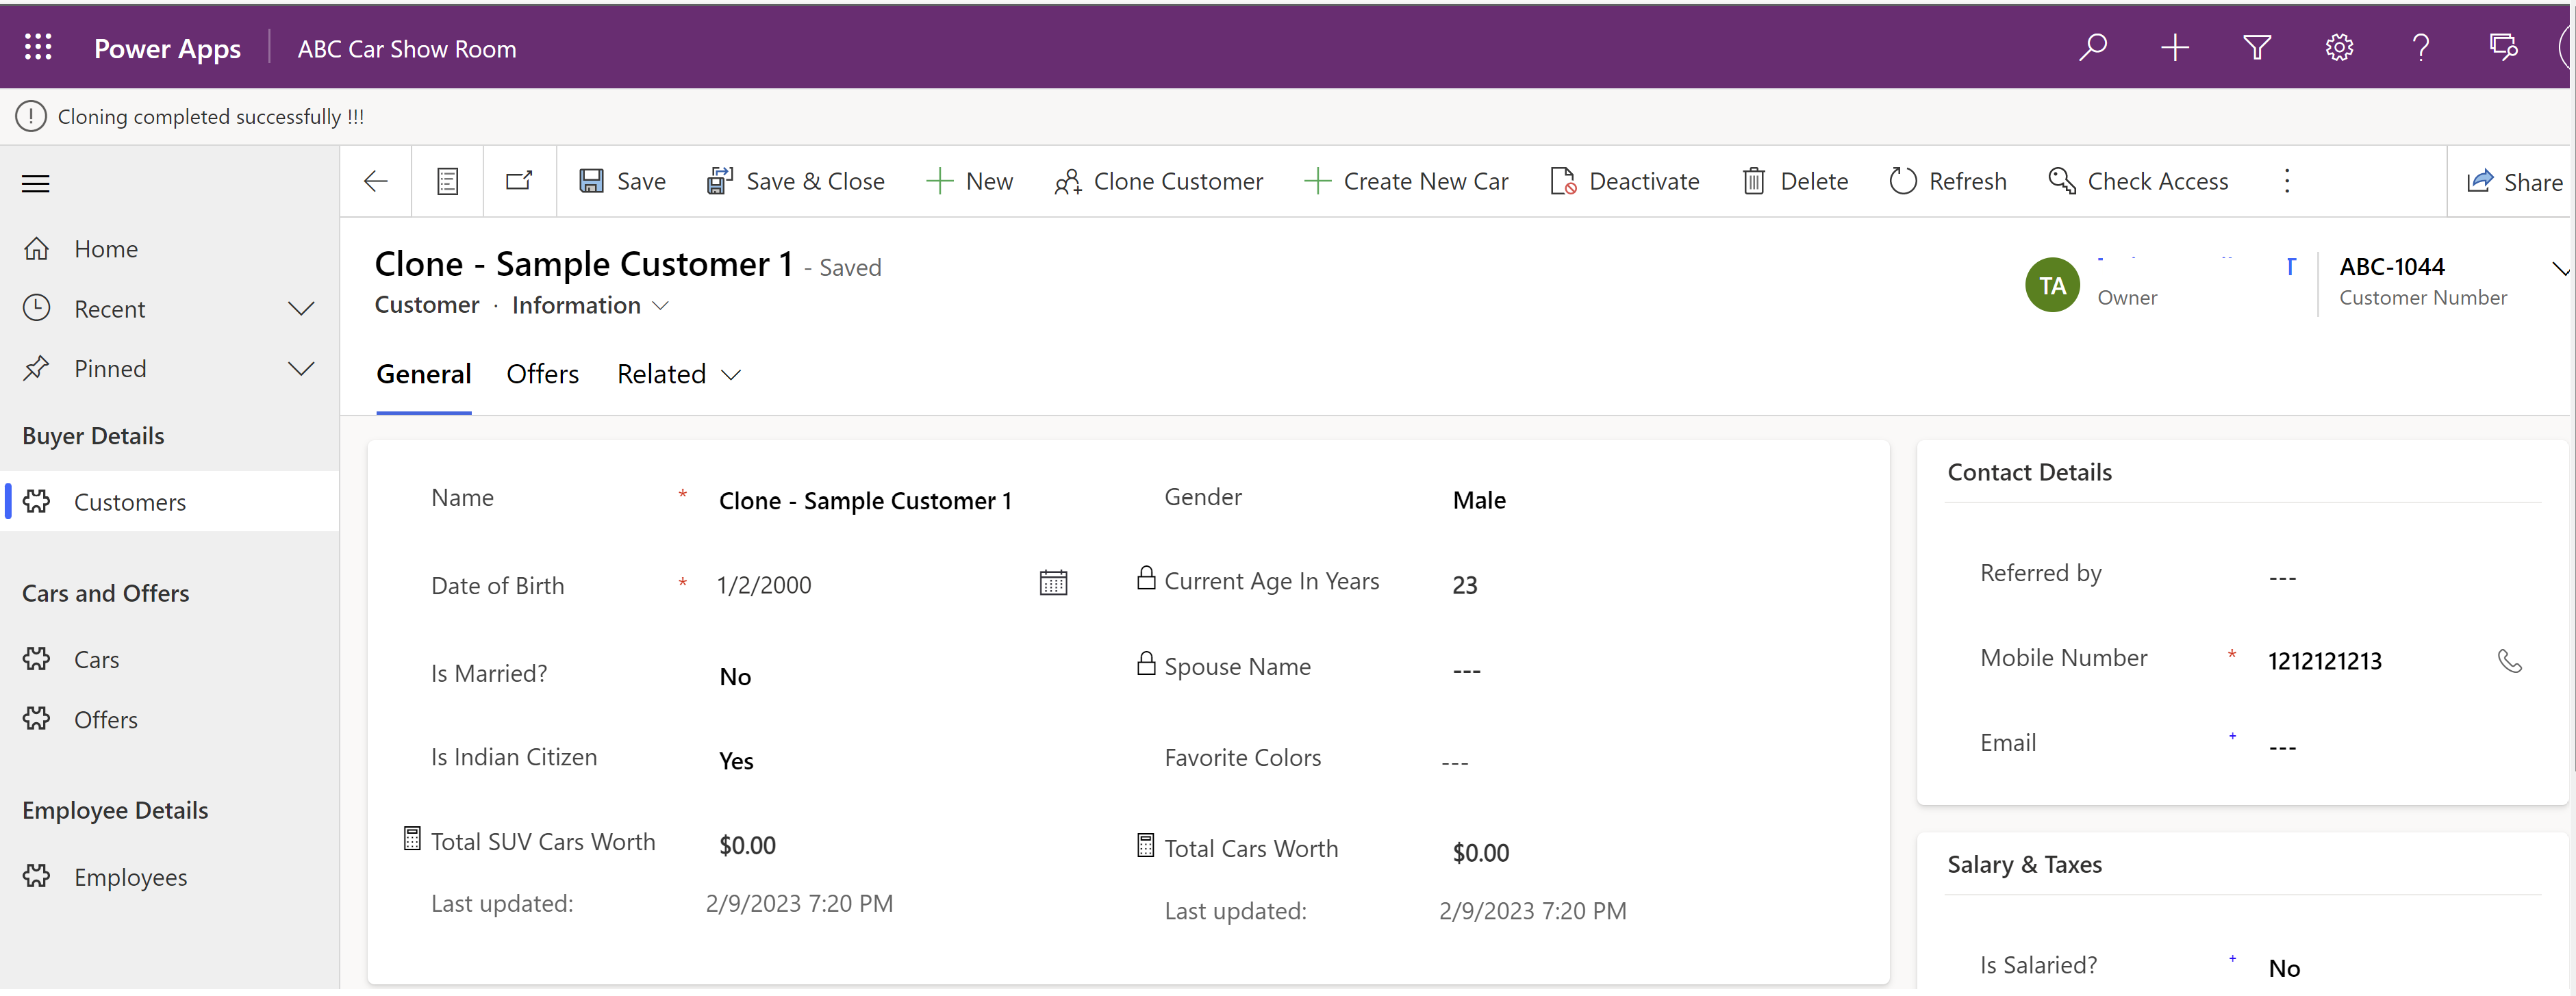Open the settings gear icon
Image resolution: width=2576 pixels, height=996 pixels.
2338,47
